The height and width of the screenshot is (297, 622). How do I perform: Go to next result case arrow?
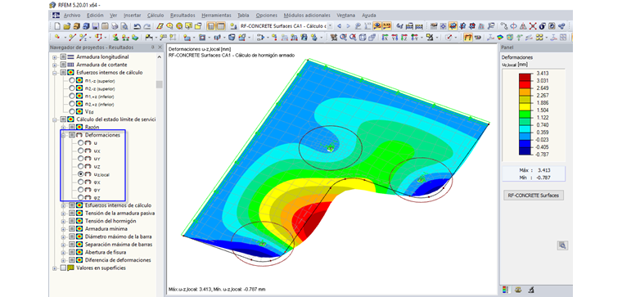(348, 26)
